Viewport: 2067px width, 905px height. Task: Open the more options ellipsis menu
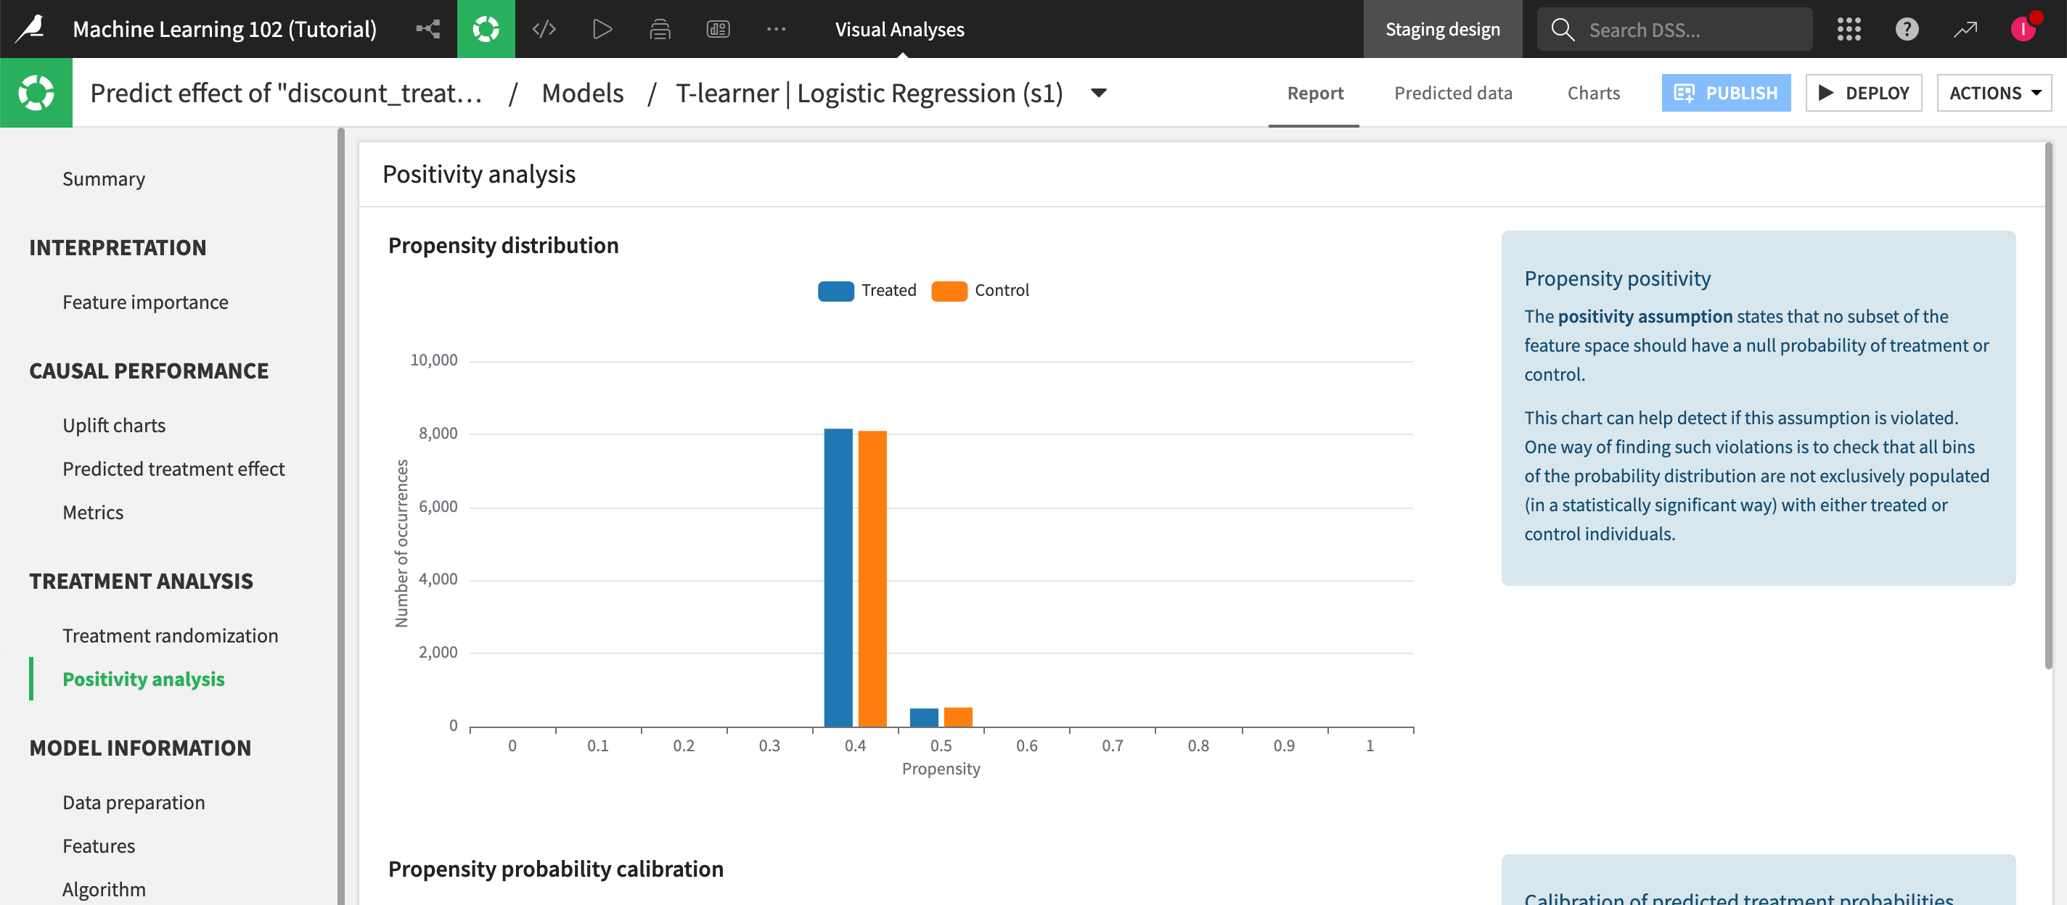[775, 29]
